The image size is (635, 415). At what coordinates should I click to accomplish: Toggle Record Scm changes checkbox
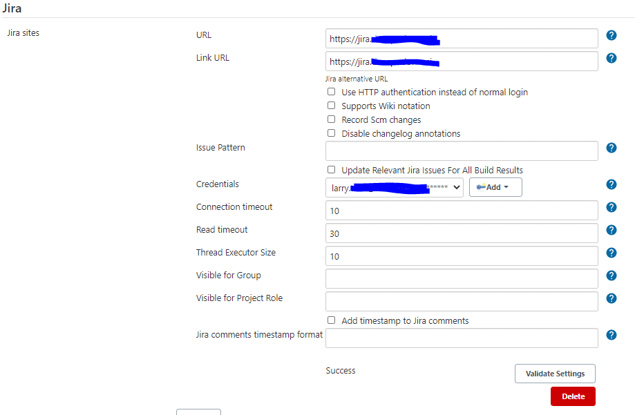(331, 119)
